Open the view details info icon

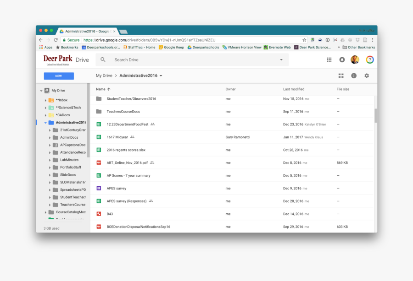pos(354,76)
